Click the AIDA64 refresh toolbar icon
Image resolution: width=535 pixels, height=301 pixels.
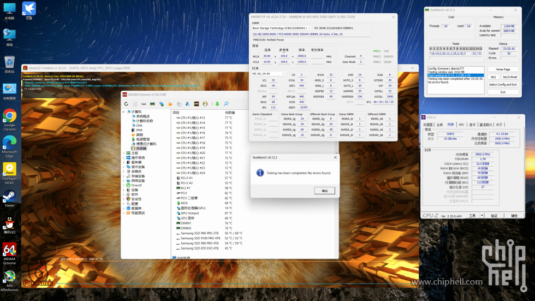(x=126, y=104)
